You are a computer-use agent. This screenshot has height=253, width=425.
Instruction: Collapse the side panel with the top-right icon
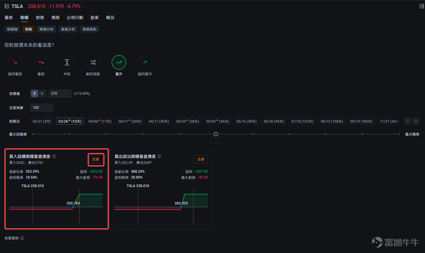(421, 6)
